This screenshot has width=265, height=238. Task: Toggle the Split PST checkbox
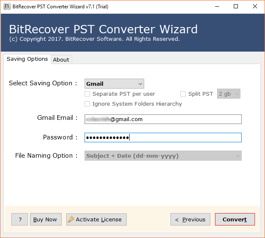coord(183,94)
